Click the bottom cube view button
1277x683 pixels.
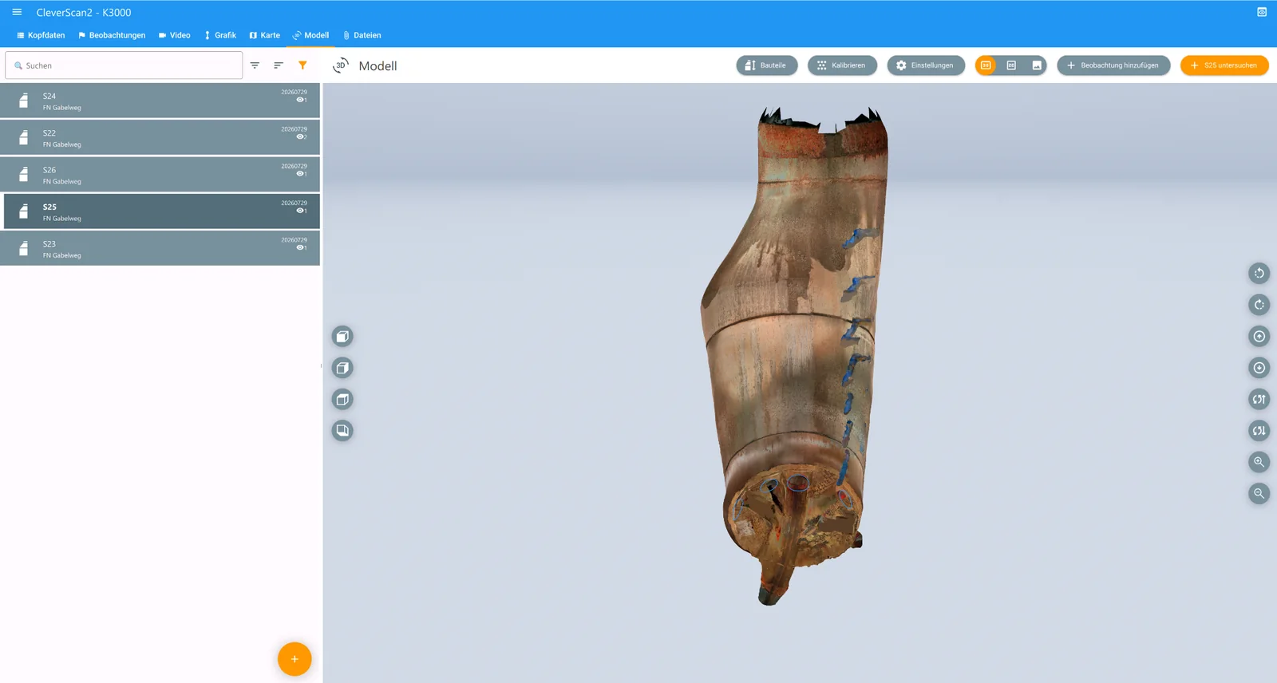coord(342,431)
